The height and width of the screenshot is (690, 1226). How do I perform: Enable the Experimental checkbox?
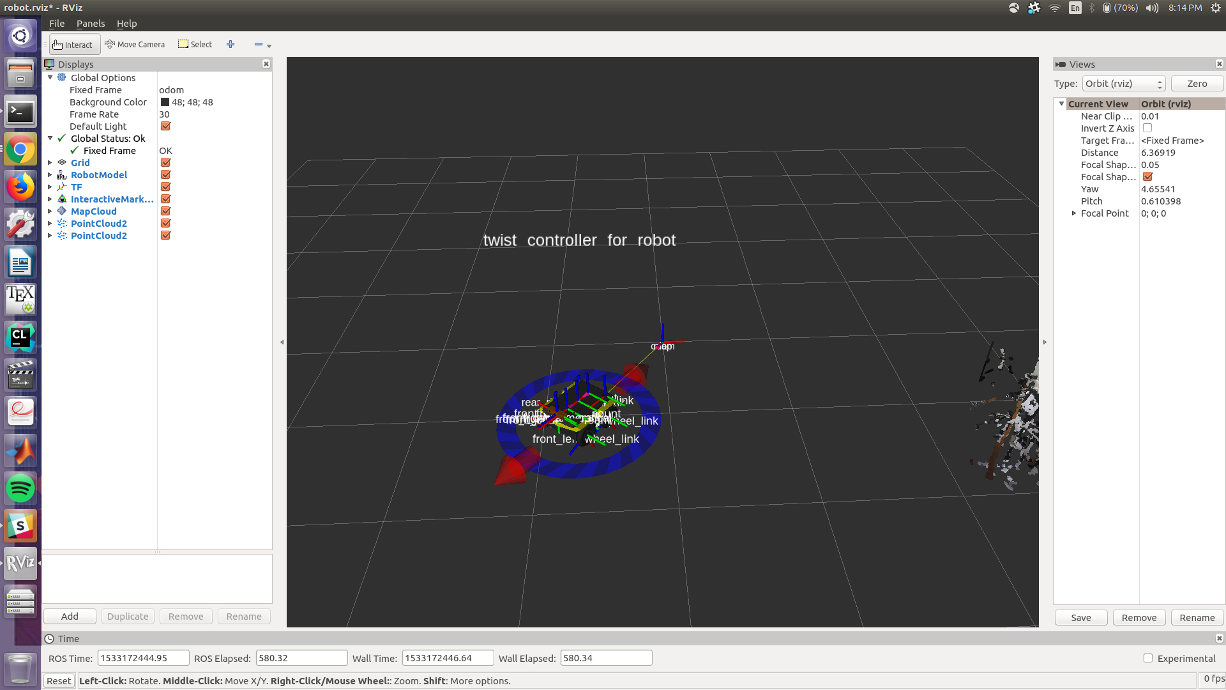click(1148, 658)
